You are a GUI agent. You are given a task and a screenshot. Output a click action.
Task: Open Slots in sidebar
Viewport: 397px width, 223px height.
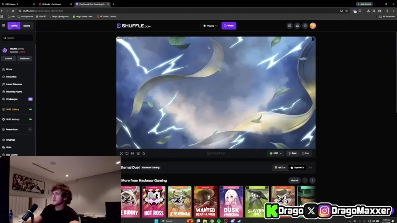point(9,147)
